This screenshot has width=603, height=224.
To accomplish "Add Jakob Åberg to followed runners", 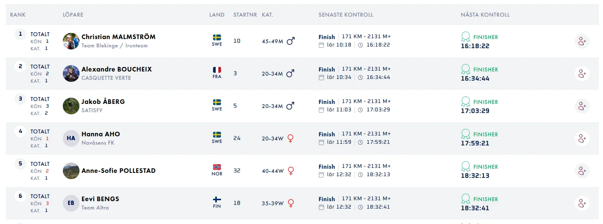I will click(582, 106).
